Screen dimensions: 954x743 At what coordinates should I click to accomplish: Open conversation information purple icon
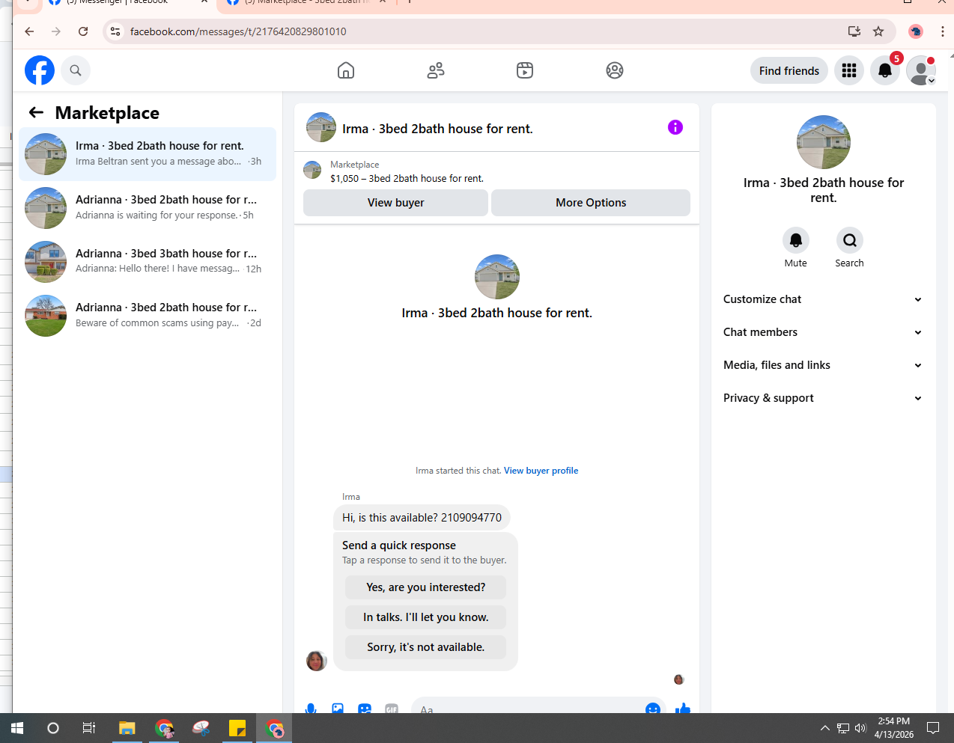click(x=675, y=127)
